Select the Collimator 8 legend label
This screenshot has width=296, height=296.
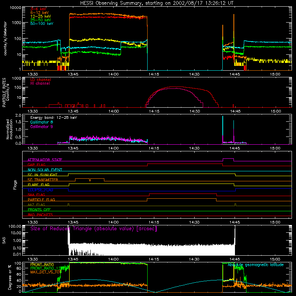(x=41, y=122)
